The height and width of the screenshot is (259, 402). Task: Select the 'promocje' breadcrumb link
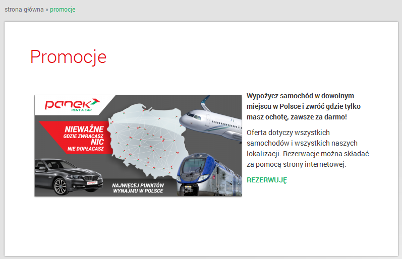click(63, 10)
